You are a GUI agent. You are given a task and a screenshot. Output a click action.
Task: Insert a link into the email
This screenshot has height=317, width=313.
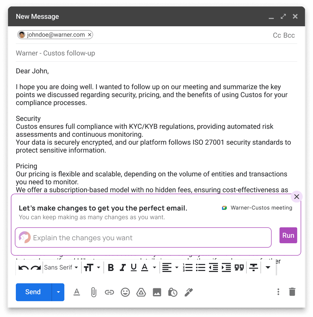109,292
